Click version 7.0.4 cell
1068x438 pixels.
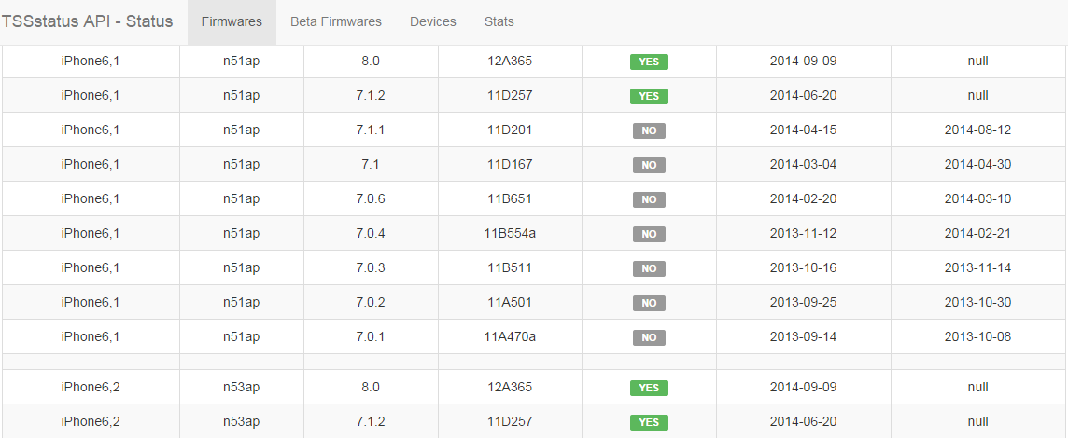click(x=371, y=233)
